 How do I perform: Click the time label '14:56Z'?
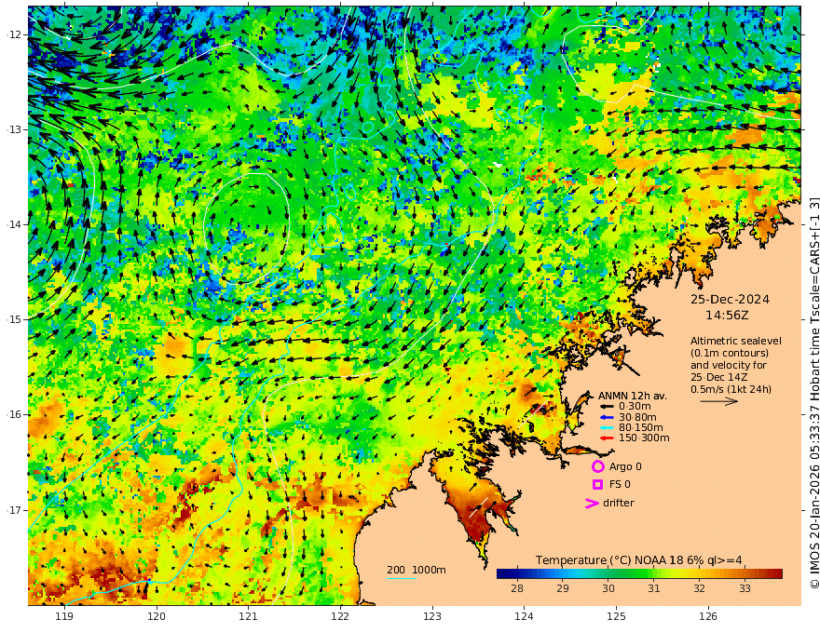click(x=727, y=316)
